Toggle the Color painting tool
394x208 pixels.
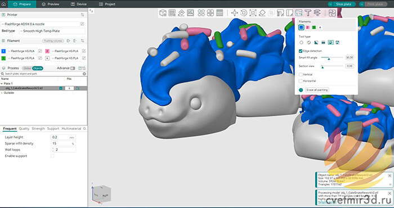point(299,13)
